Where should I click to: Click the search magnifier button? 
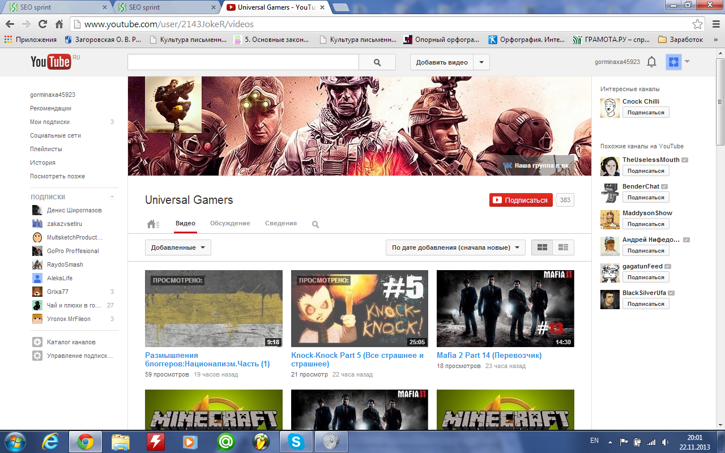point(377,62)
